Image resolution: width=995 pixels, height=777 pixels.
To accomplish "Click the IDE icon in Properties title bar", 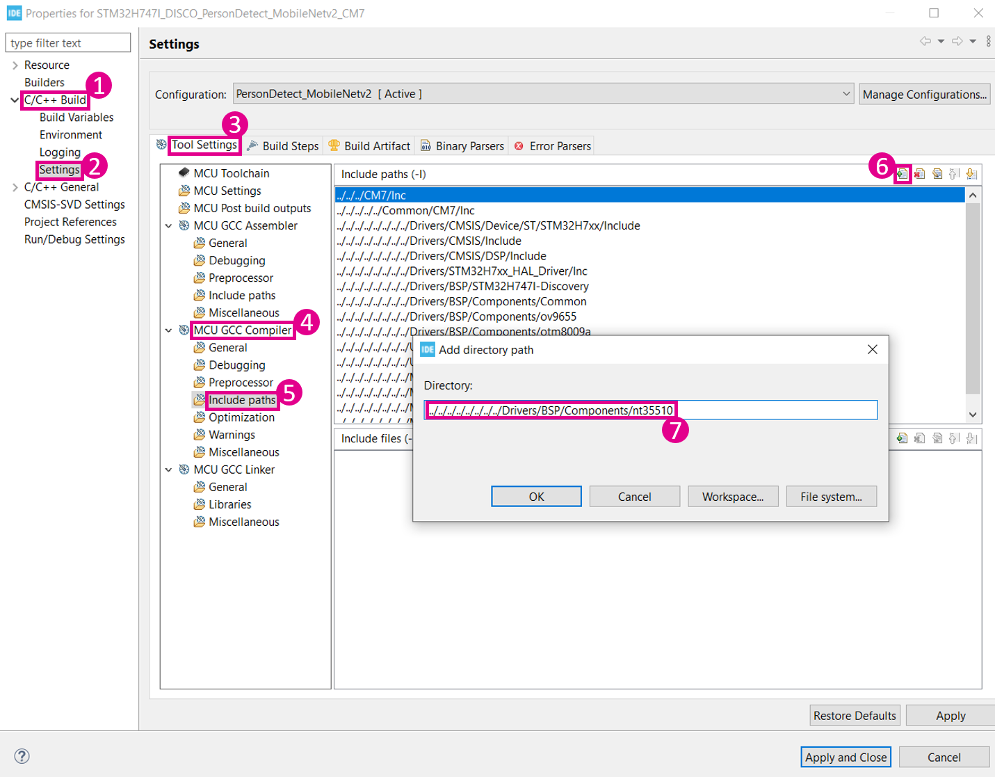I will pyautogui.click(x=14, y=13).
